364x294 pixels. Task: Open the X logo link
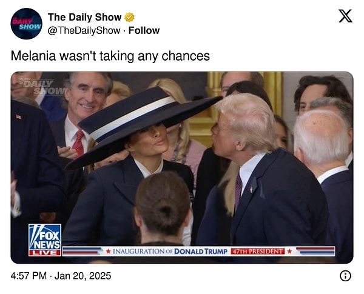point(345,16)
